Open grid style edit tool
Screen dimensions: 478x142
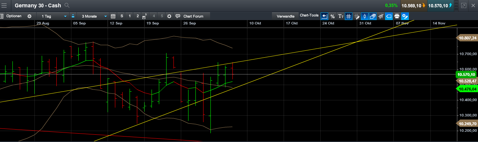(356, 16)
